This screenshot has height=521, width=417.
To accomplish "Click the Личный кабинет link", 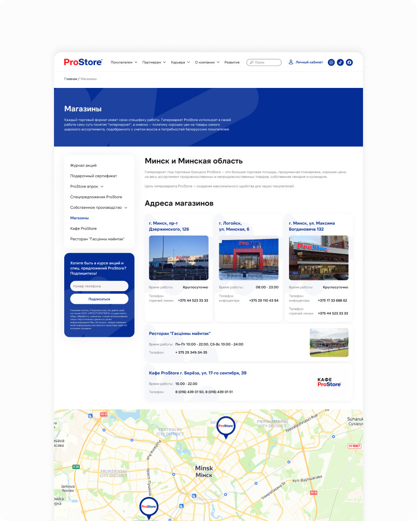I will point(309,62).
